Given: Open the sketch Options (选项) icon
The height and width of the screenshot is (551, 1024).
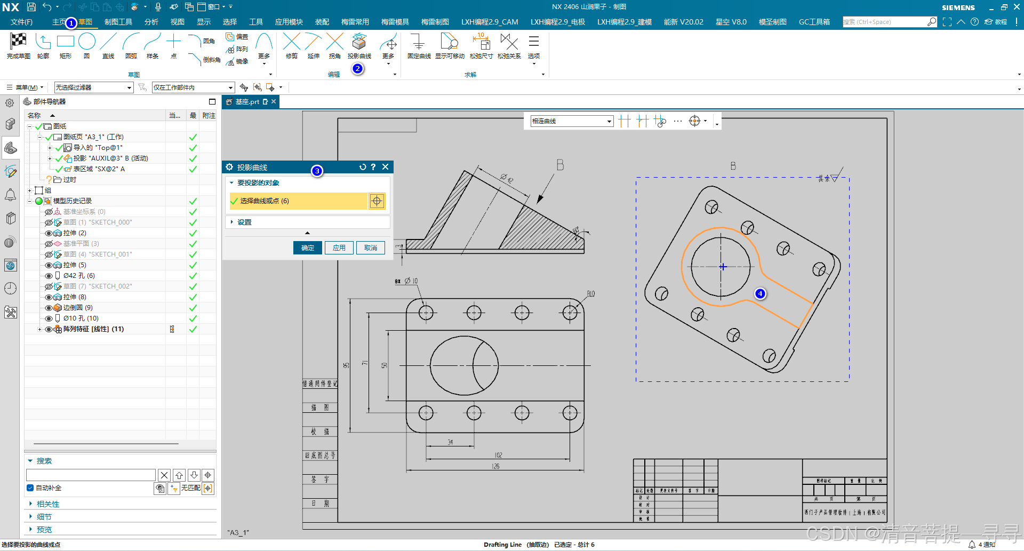Looking at the screenshot, I should click(534, 42).
